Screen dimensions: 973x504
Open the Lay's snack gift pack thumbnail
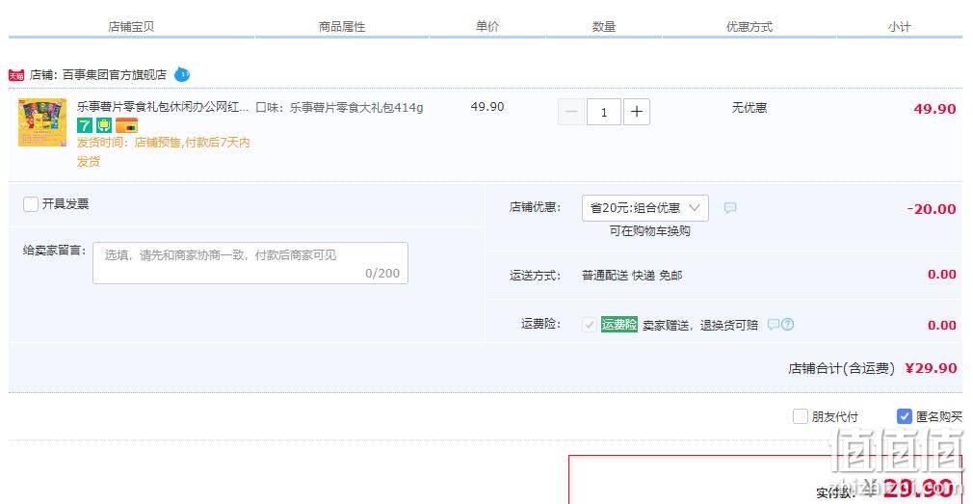coord(42,122)
